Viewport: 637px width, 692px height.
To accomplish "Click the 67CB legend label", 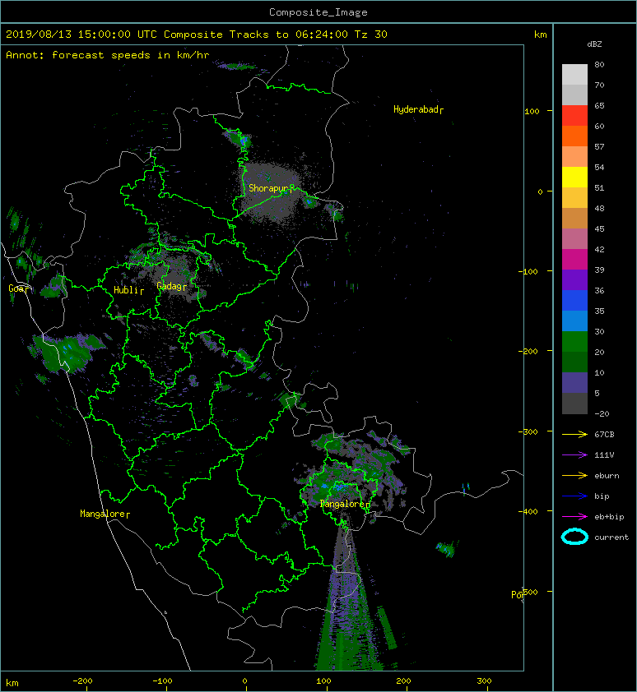I will pos(604,435).
